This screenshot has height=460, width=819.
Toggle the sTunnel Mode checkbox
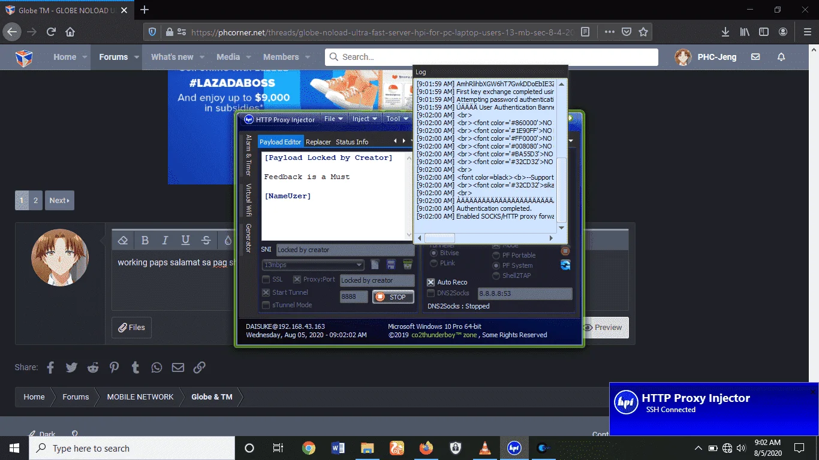coord(266,305)
